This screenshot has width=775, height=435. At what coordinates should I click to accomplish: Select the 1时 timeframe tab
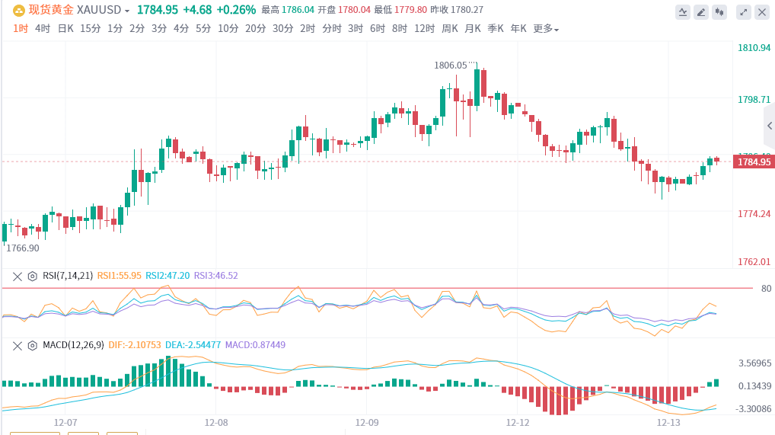pos(21,29)
